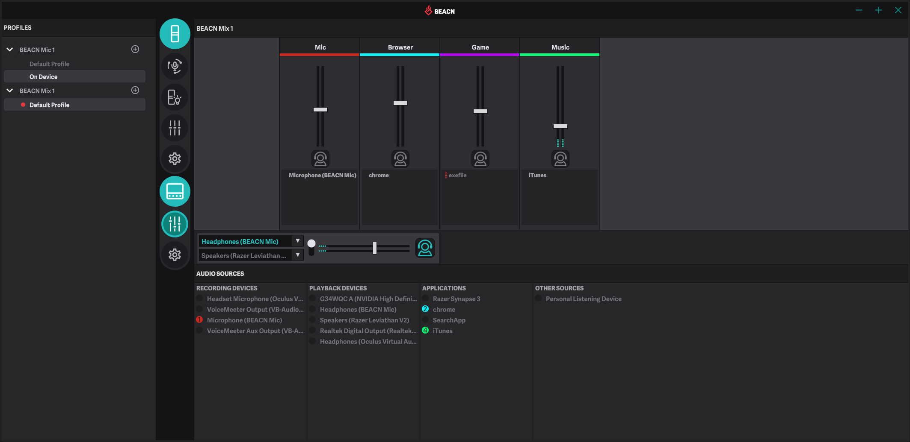Open BEACN Mic settings gear

tap(175, 159)
